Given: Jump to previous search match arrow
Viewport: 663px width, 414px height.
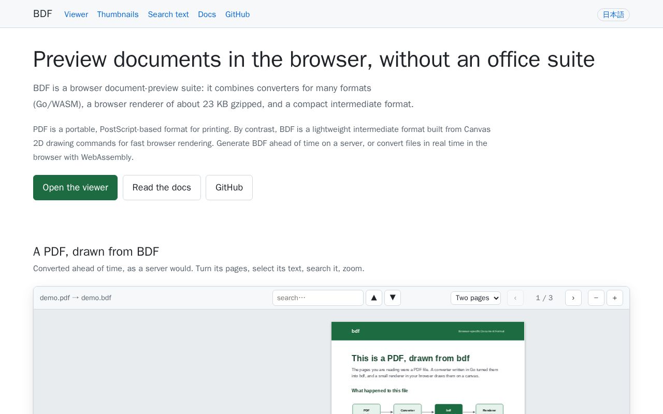Looking at the screenshot, I should click(374, 298).
